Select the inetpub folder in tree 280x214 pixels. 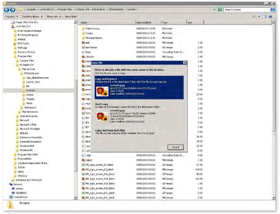(20, 39)
